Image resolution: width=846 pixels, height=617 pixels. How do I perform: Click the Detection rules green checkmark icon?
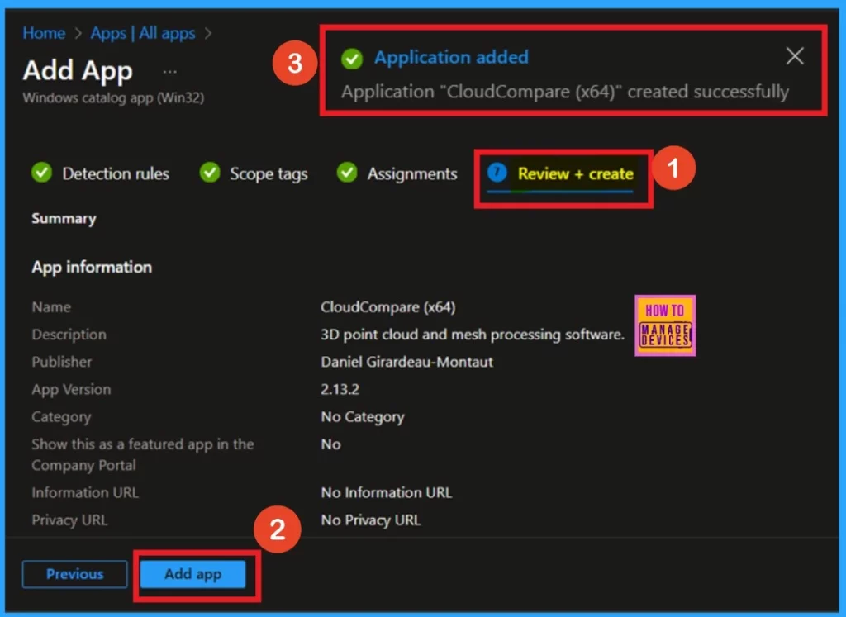[x=41, y=173]
